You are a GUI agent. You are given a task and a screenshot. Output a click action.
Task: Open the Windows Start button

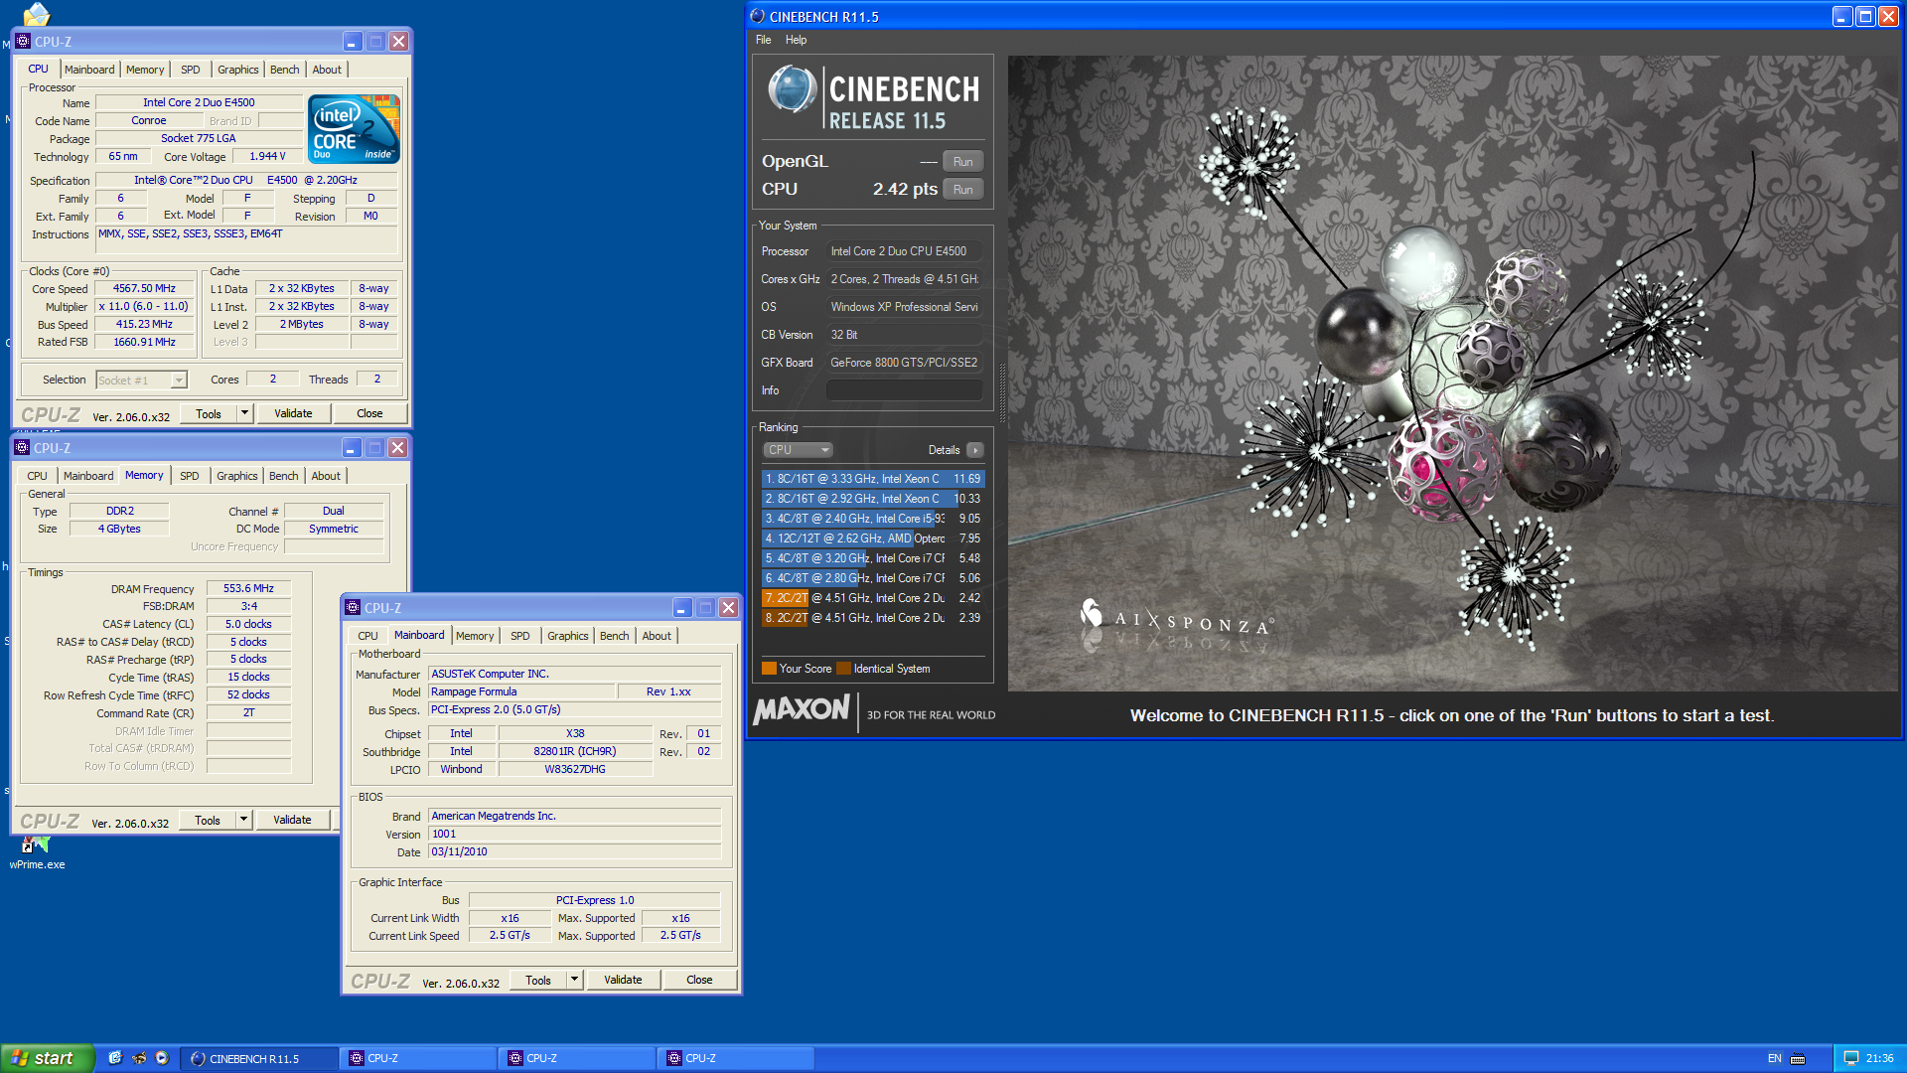[48, 1058]
